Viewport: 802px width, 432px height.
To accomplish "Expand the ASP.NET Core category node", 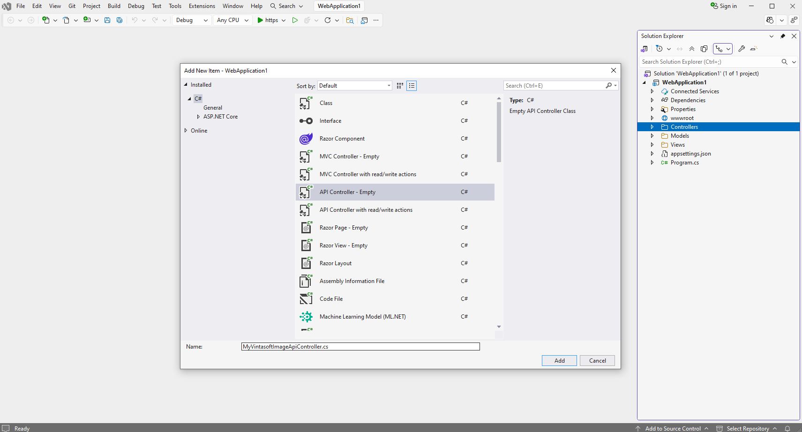I will 198,117.
